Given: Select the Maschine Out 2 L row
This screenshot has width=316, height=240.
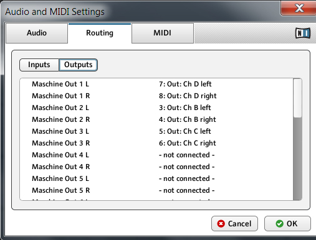Looking at the screenshot, I should pyautogui.click(x=156, y=108).
